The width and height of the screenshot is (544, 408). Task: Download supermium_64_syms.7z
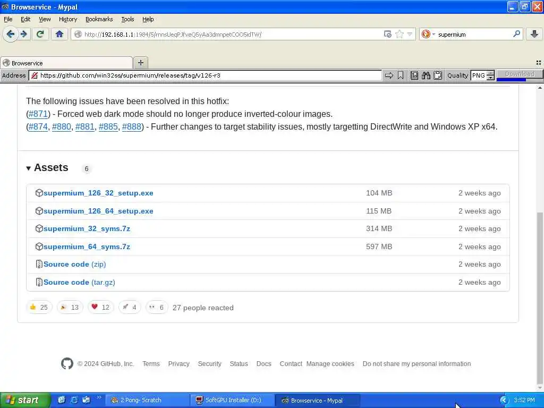point(87,246)
